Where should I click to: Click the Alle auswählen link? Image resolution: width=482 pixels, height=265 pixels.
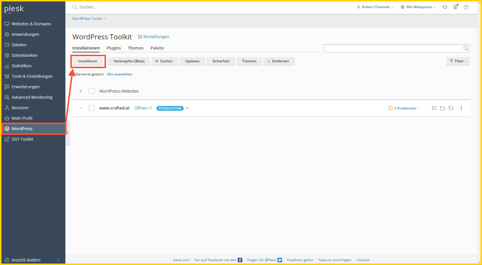pos(120,74)
